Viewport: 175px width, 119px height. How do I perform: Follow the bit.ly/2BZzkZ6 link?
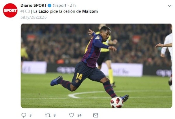(x=34, y=17)
